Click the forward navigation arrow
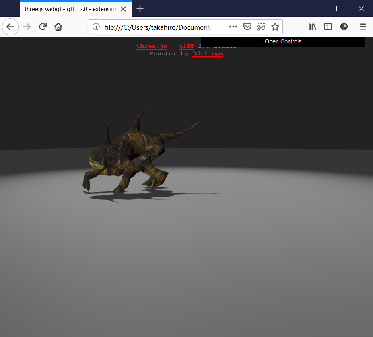This screenshot has width=373, height=337. coord(27,27)
